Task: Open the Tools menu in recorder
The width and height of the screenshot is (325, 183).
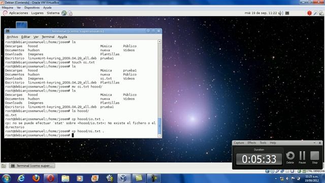Action: coord(263,143)
